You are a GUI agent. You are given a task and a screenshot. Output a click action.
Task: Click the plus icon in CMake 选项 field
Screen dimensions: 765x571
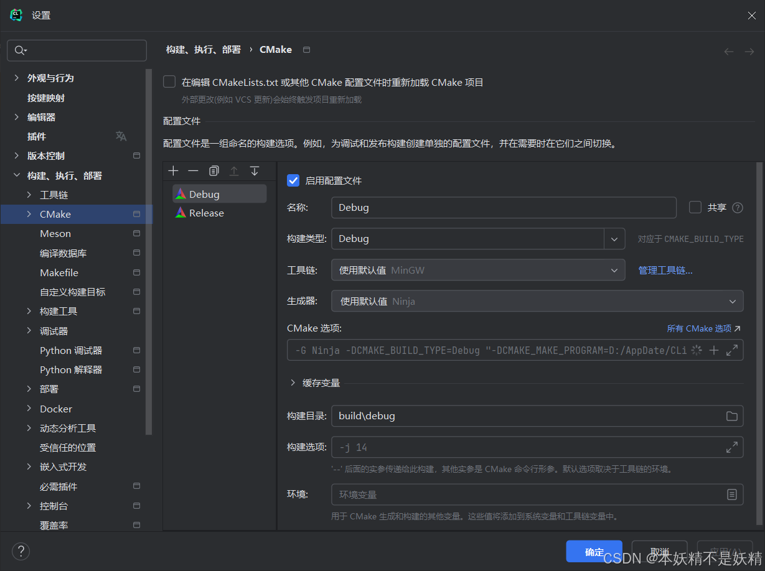(714, 350)
